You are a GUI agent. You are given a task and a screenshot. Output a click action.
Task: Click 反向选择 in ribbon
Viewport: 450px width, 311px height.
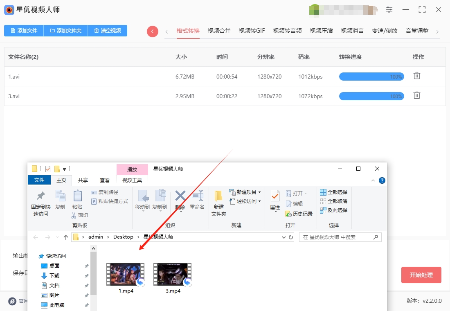coord(334,210)
